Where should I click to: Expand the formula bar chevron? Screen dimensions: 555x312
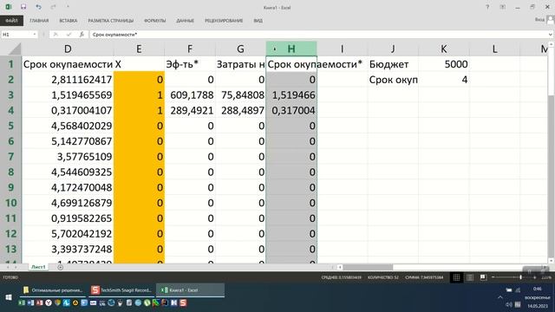tap(551, 35)
